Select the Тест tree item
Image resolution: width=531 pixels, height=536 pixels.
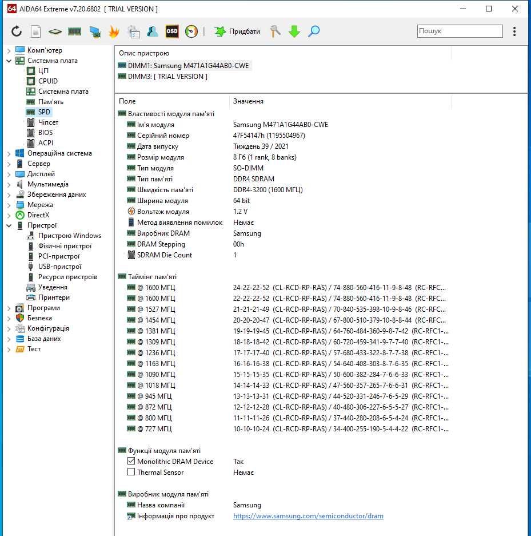[34, 349]
